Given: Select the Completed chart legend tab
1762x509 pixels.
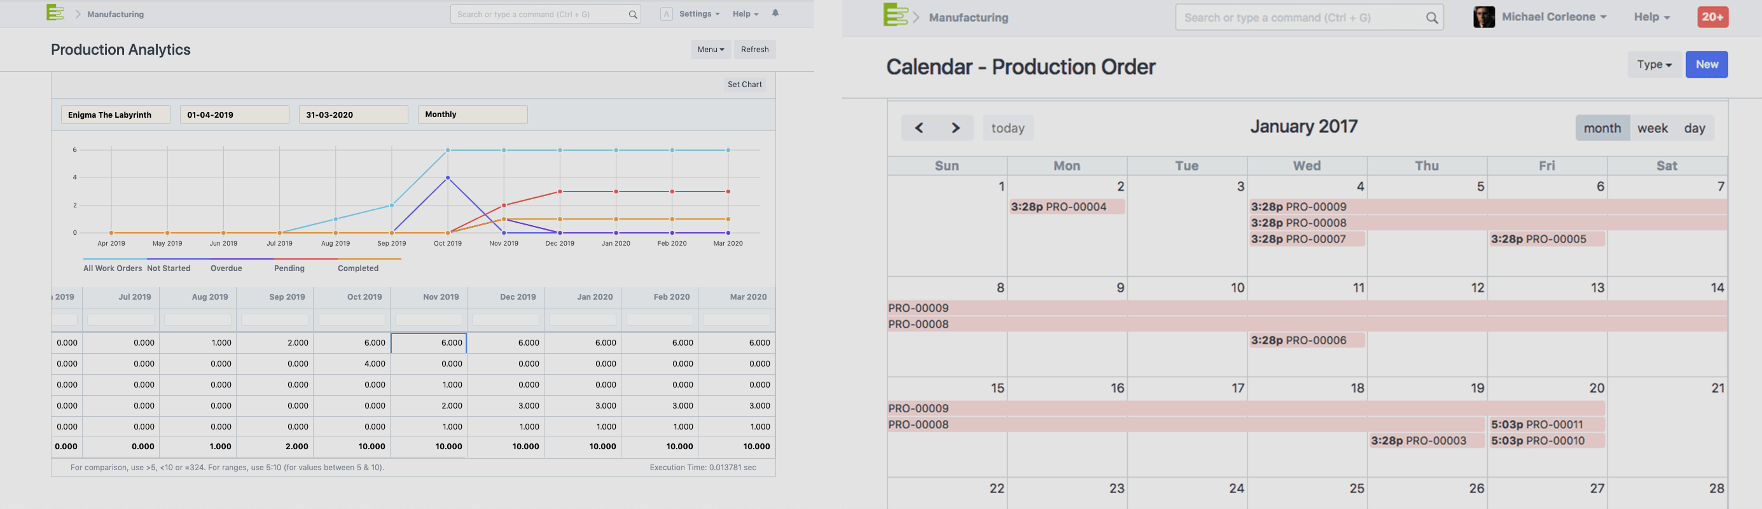Looking at the screenshot, I should pos(357,268).
